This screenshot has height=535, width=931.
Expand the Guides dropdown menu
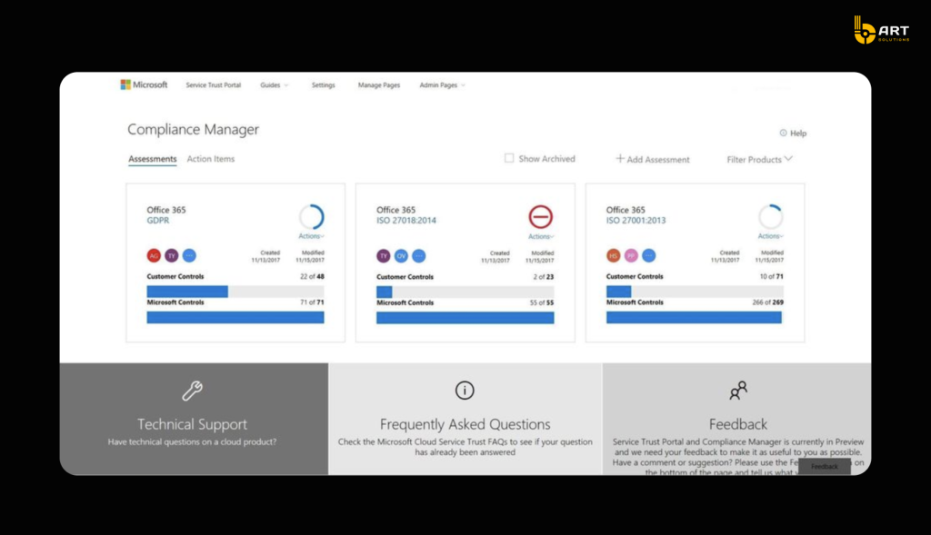point(275,85)
